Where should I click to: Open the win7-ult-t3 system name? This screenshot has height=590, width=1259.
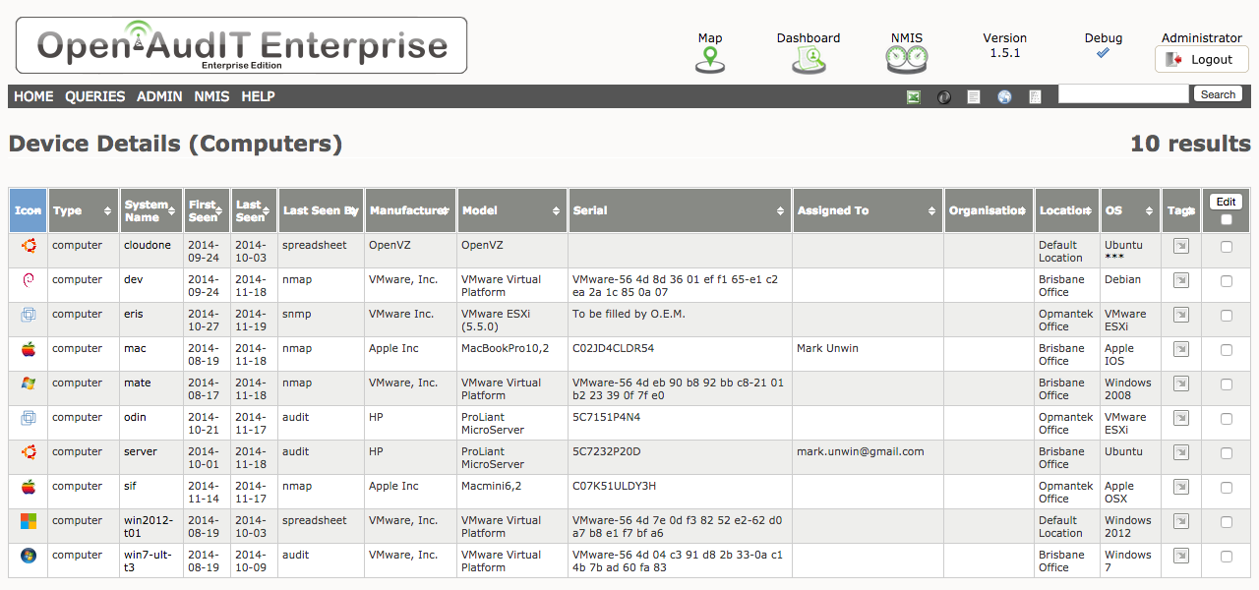[x=148, y=560]
